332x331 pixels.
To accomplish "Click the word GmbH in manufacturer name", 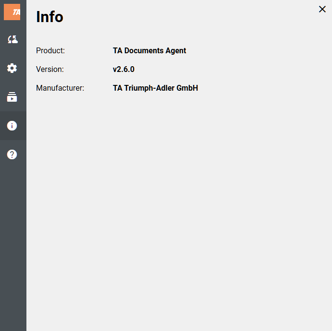I will tap(187, 88).
